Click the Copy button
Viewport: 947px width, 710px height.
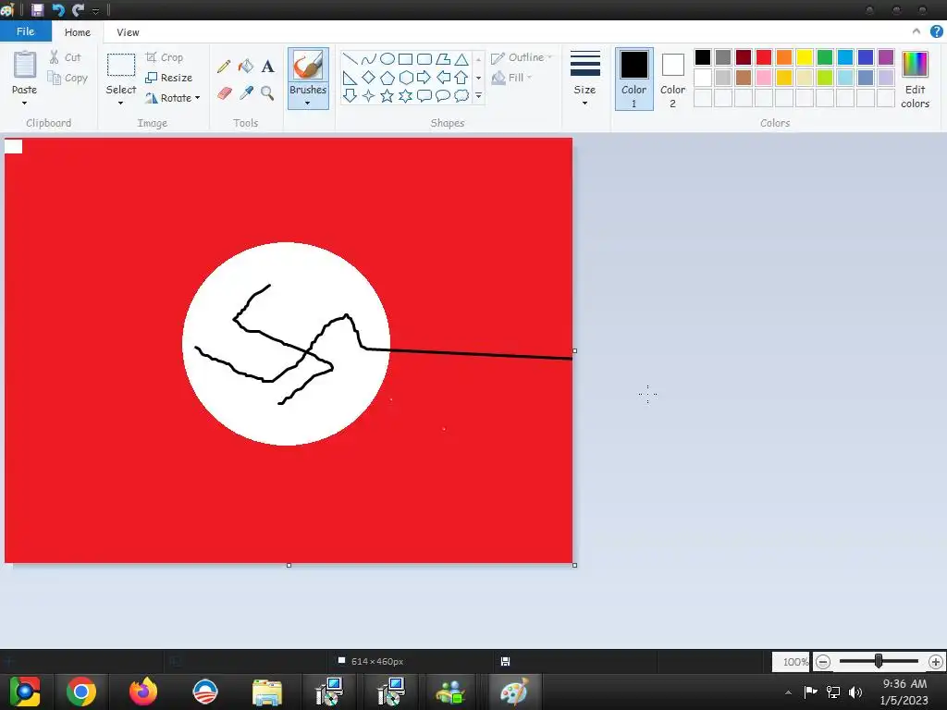click(x=68, y=78)
